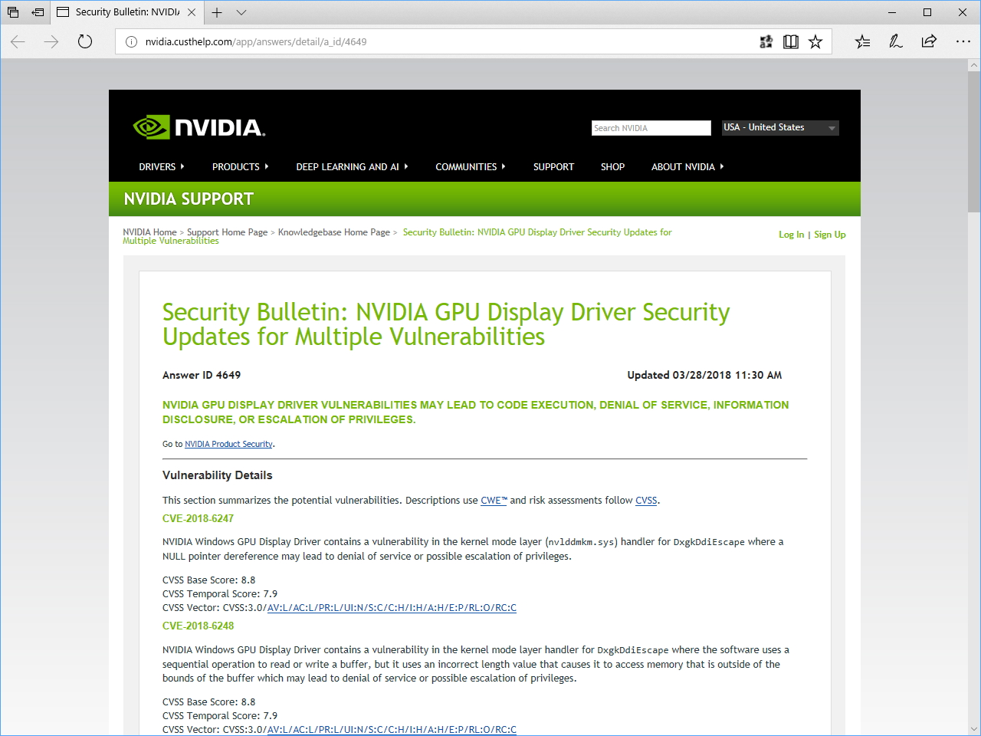Open the Favorites hub
The height and width of the screenshot is (736, 981).
[x=863, y=42]
